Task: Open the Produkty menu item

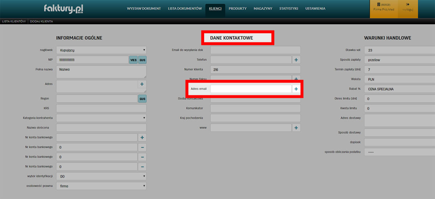Action: tap(237, 9)
